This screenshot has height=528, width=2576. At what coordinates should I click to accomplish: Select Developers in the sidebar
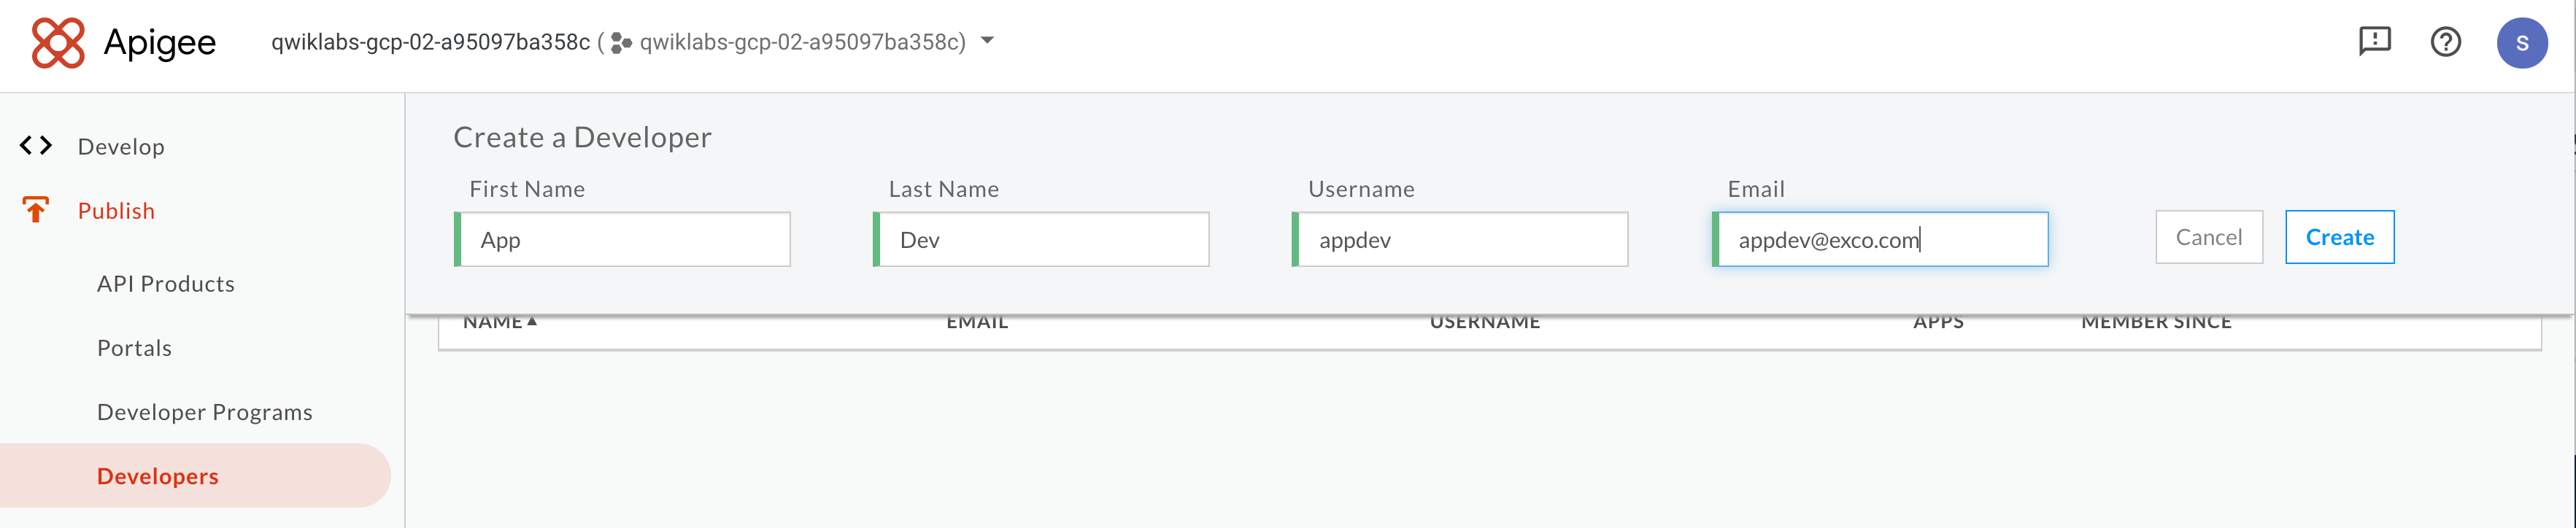(195, 476)
